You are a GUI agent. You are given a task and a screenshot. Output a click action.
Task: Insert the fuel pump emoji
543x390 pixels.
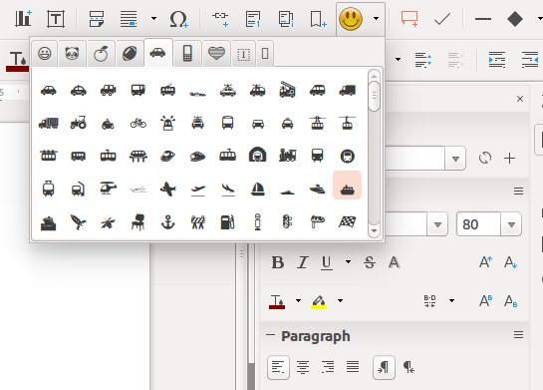pos(227,221)
